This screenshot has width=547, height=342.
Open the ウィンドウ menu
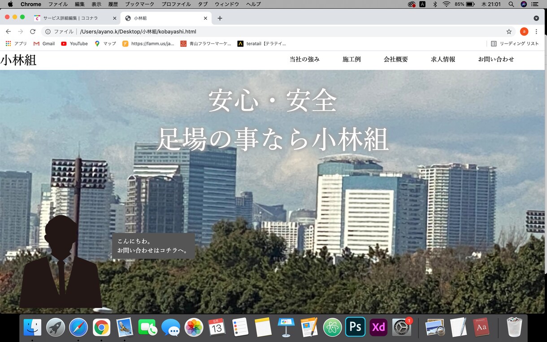coord(227,4)
